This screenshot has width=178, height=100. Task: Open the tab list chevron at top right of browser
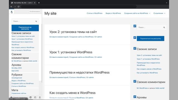tap(167, 3)
